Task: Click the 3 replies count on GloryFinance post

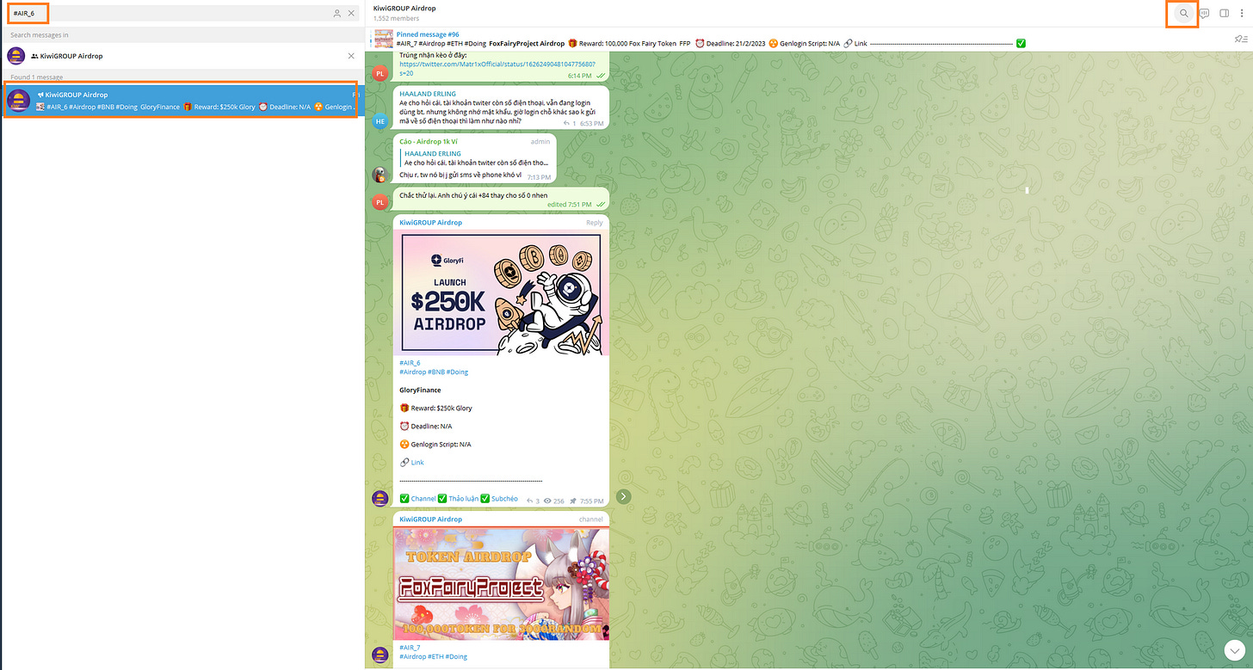Action: click(x=533, y=501)
